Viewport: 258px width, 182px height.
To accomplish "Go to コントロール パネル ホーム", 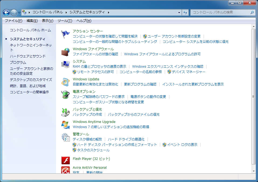I will 30,30.
